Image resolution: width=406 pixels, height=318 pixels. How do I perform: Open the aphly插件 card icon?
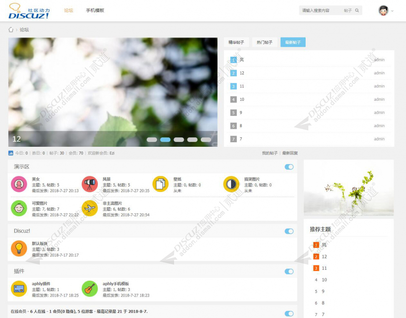pos(19,289)
